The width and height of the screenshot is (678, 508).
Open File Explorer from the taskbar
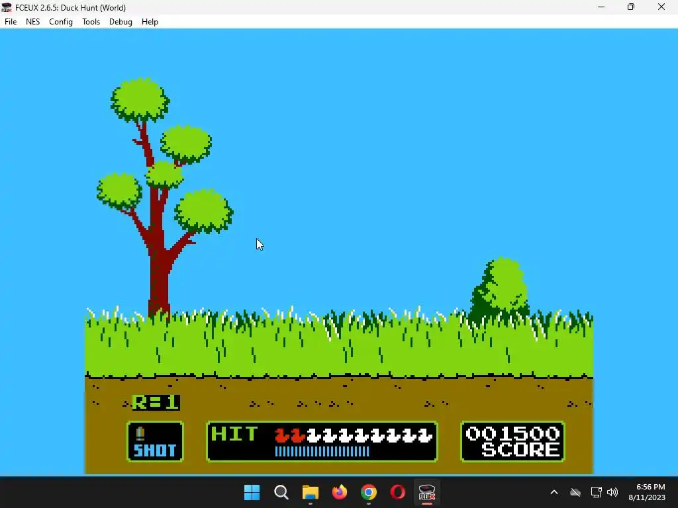310,492
